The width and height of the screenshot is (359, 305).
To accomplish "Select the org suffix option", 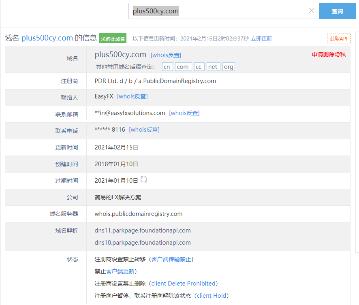I will 229,67.
